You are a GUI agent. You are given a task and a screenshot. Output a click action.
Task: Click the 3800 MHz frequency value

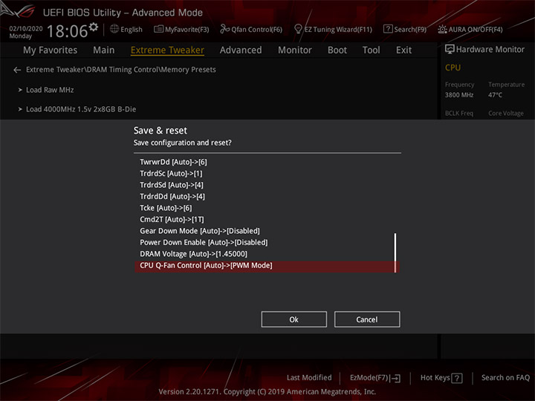click(x=459, y=95)
